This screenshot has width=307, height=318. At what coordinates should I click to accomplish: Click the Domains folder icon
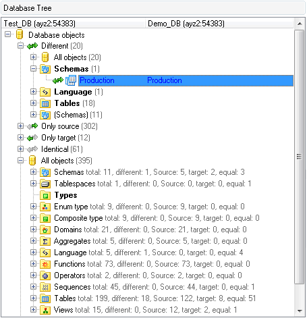point(45,230)
